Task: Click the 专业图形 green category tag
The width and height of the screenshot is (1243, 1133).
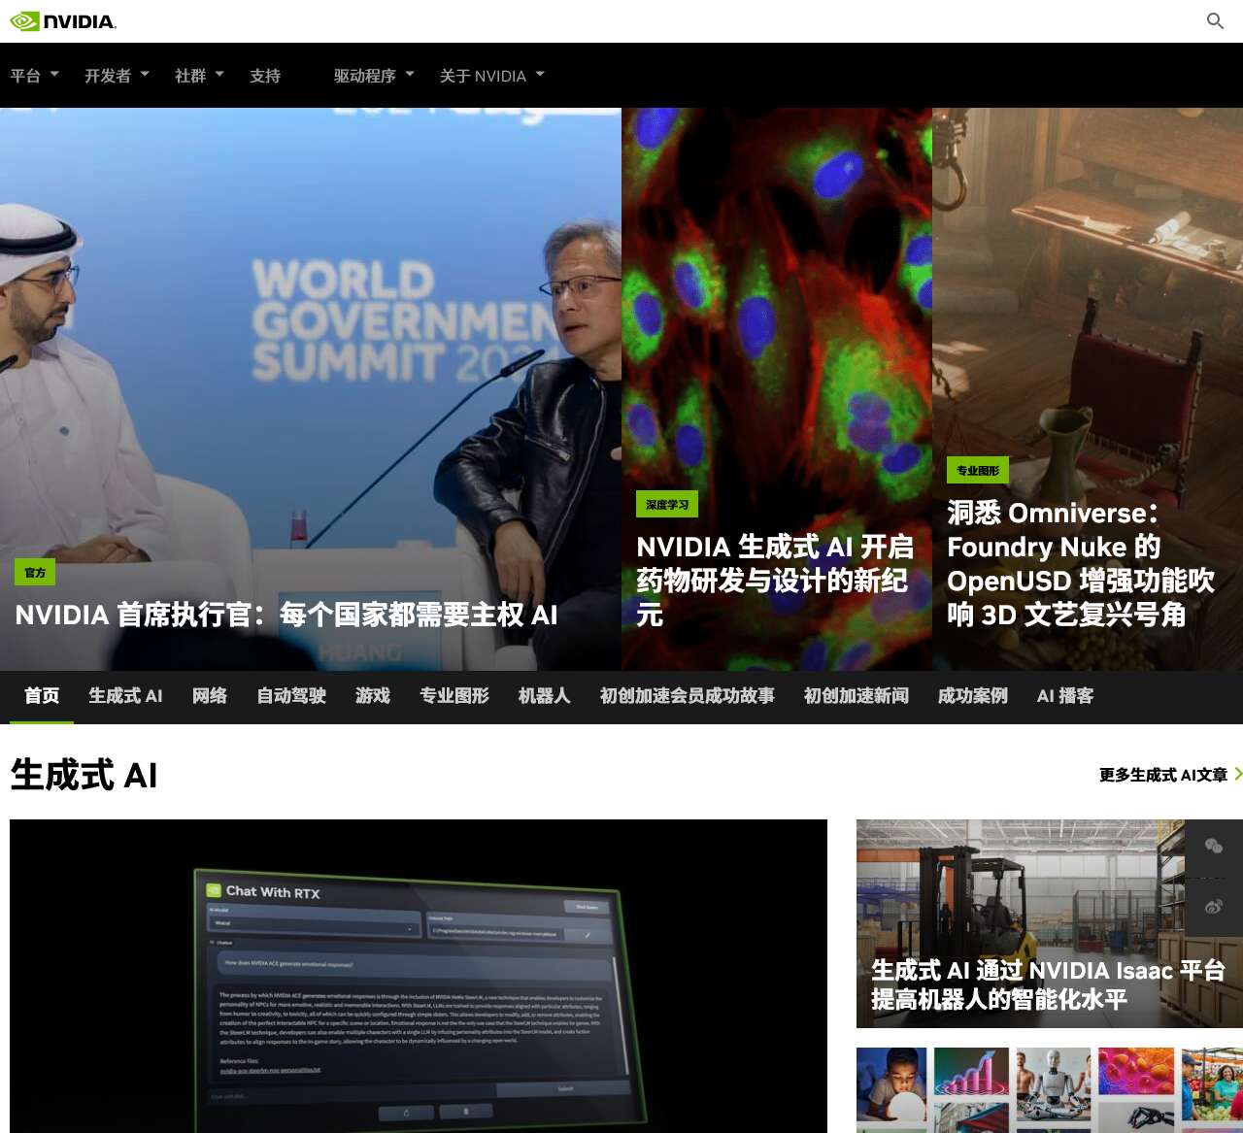Action: point(978,471)
